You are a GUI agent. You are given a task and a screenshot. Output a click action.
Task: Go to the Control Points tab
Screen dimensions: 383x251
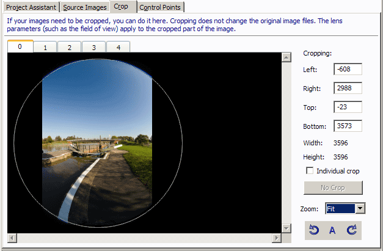[x=161, y=7]
